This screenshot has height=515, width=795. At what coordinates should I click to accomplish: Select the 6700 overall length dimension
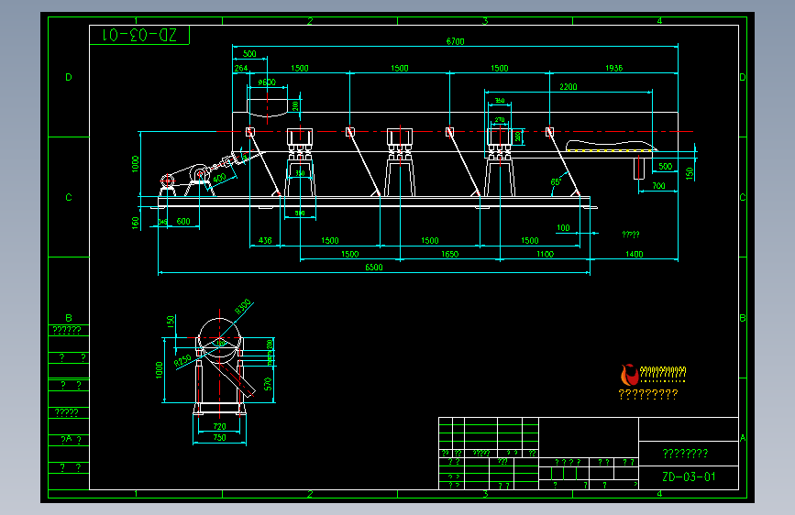[x=455, y=41]
